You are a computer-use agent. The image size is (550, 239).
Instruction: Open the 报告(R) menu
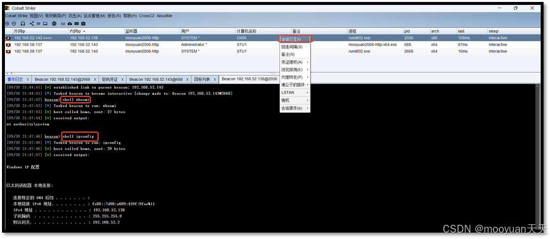[114, 16]
